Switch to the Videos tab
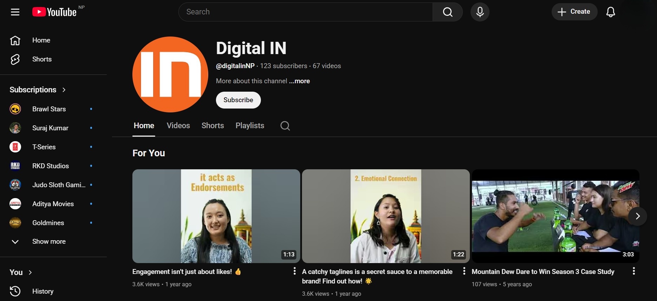This screenshot has width=657, height=301. [178, 126]
